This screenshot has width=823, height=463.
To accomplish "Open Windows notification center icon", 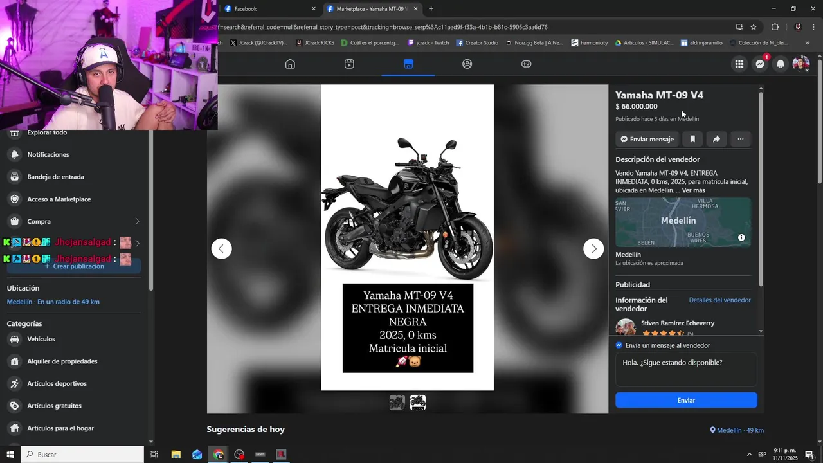I will [809, 455].
